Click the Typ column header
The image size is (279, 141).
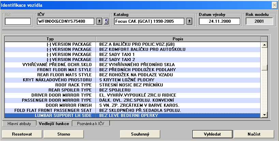(50, 39)
